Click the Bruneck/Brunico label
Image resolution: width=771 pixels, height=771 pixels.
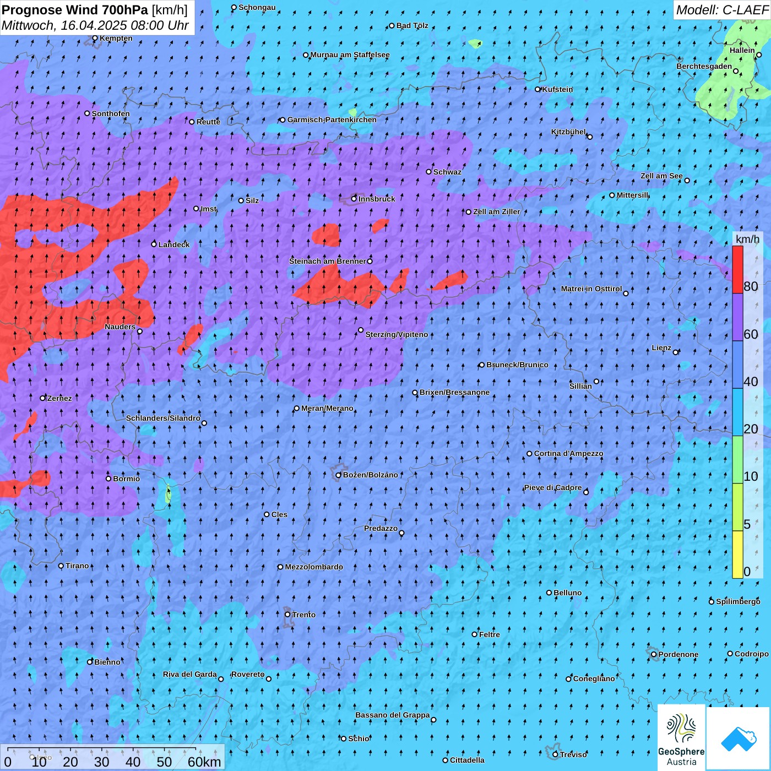pos(517,365)
